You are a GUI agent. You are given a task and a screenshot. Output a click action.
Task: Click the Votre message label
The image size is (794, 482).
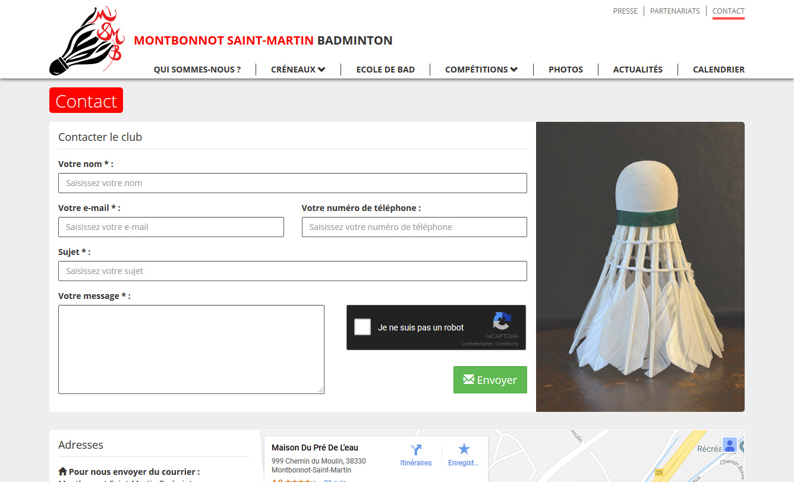pos(94,296)
